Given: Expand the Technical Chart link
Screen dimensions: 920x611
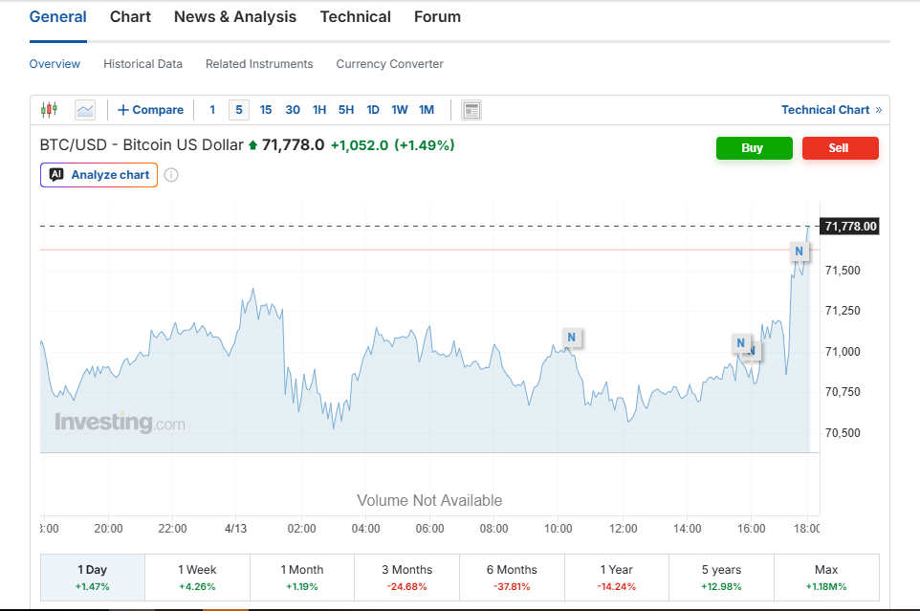Looking at the screenshot, I should point(831,110).
